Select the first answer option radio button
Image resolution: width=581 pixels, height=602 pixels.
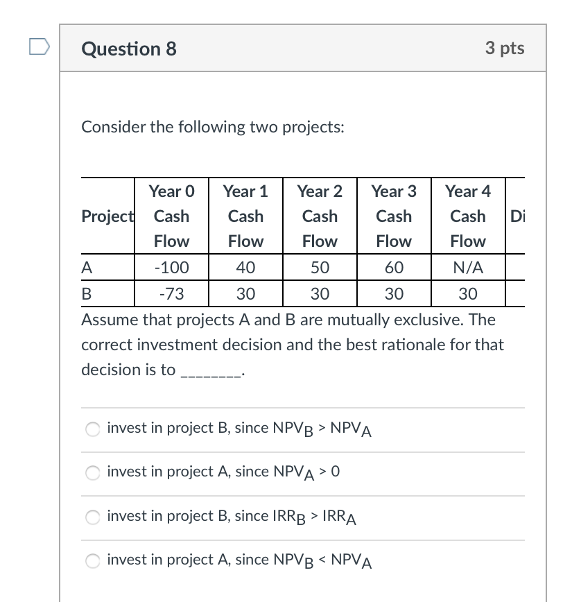(92, 429)
